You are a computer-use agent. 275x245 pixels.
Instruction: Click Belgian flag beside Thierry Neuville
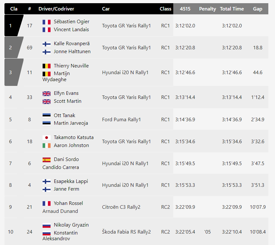[x=46, y=66]
